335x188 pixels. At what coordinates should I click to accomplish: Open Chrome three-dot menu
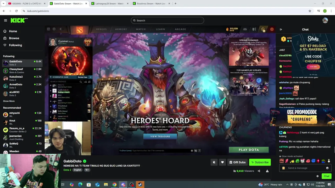tap(331, 11)
